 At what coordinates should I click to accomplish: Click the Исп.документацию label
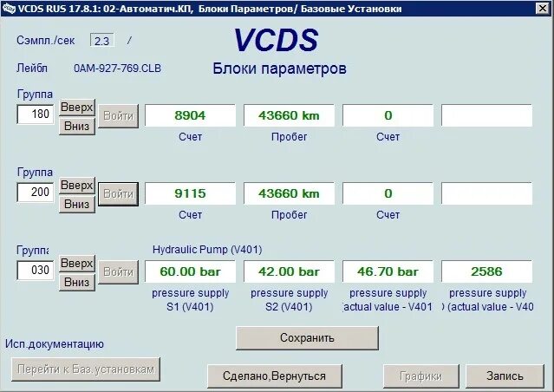[x=55, y=344]
